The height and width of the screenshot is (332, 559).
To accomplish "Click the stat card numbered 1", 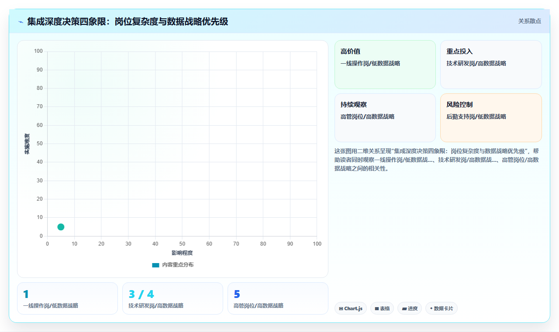I will [x=67, y=298].
